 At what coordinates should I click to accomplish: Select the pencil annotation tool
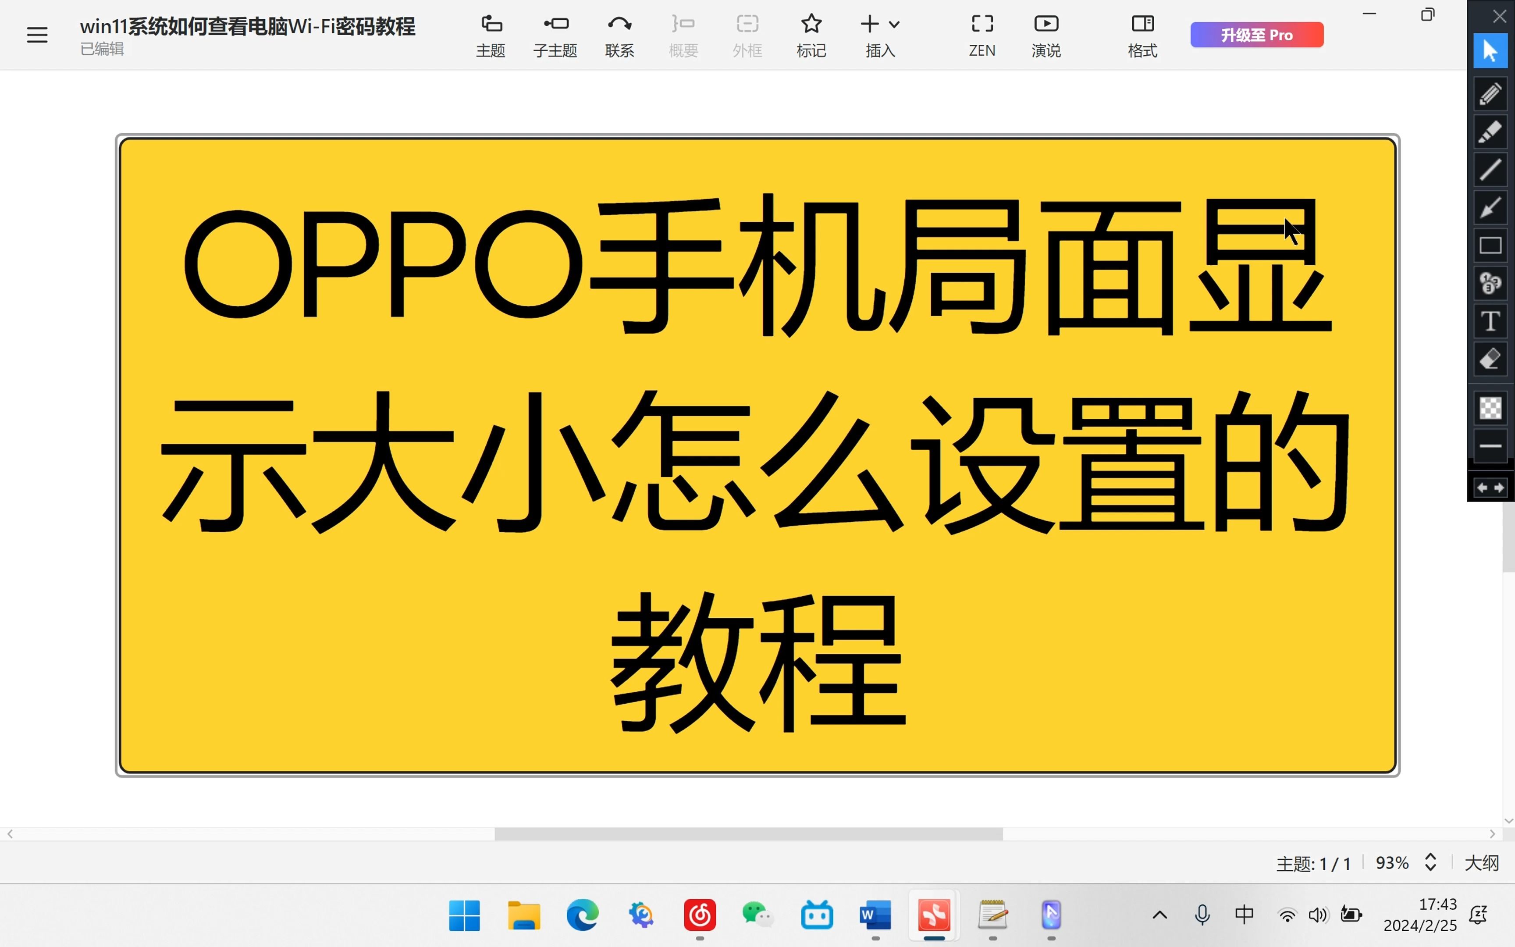pyautogui.click(x=1490, y=94)
